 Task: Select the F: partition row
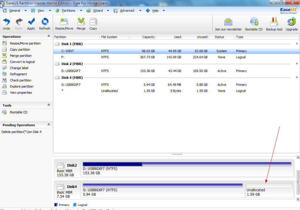[177, 57]
